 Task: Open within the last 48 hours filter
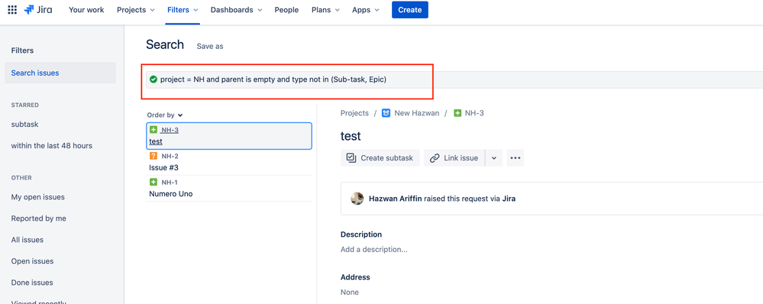pyautogui.click(x=52, y=145)
